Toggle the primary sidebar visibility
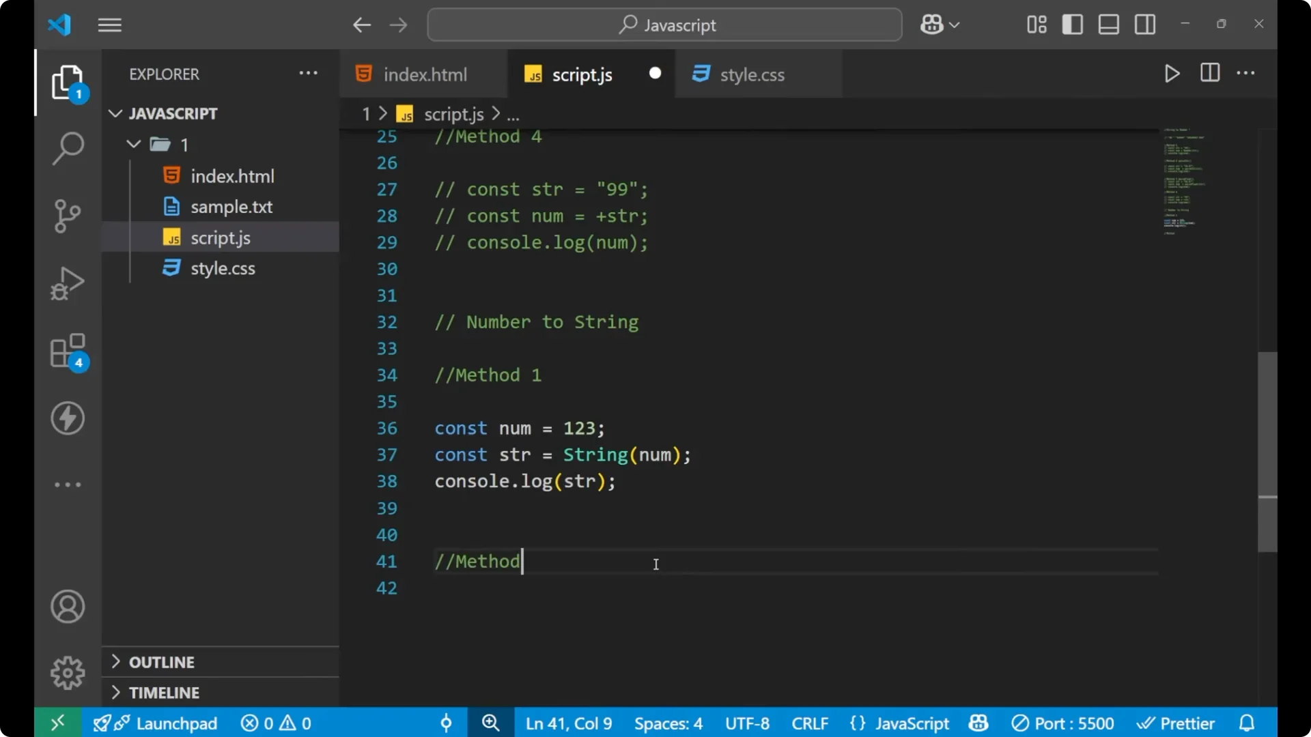The image size is (1311, 737). (1072, 24)
